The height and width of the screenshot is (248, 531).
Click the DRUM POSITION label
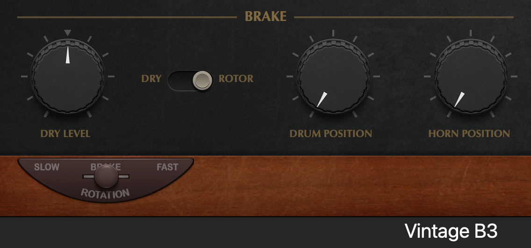(x=330, y=133)
